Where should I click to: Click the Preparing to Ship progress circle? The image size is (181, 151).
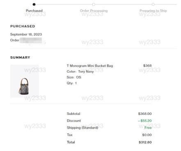pyautogui.click(x=153, y=5)
